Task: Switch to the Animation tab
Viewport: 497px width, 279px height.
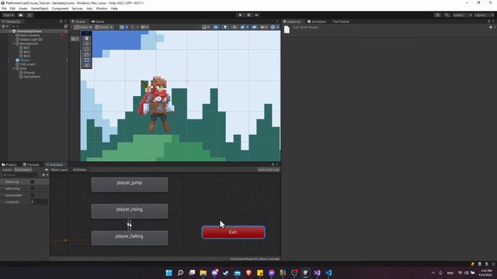Action: click(317, 22)
